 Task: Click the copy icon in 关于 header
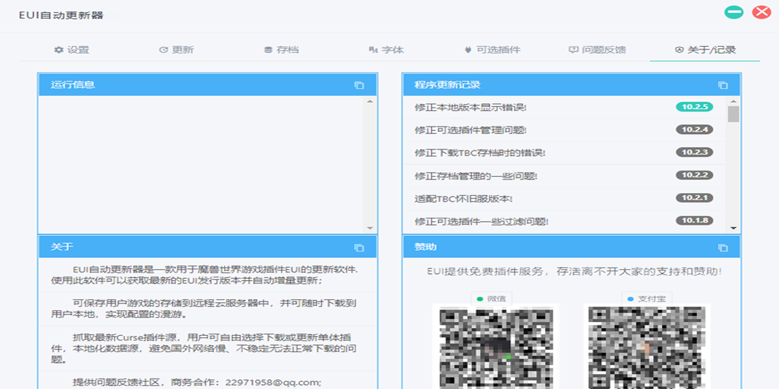(359, 247)
